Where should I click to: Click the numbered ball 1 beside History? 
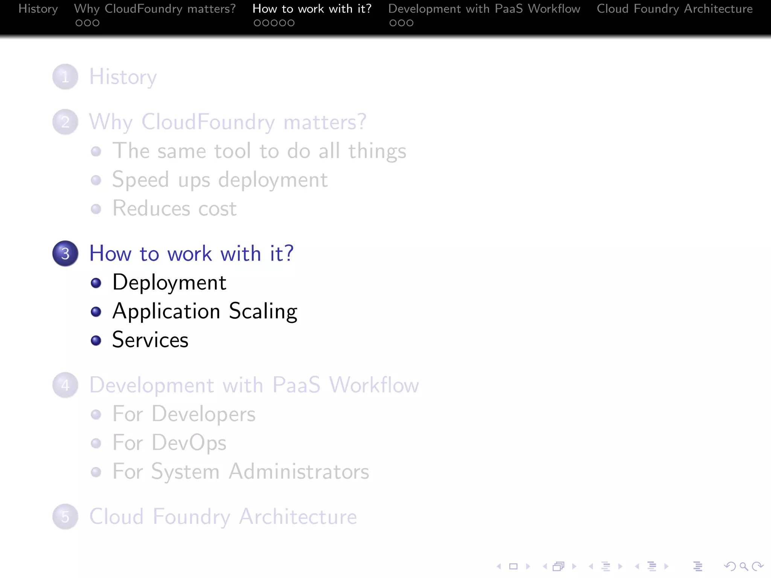(65, 77)
